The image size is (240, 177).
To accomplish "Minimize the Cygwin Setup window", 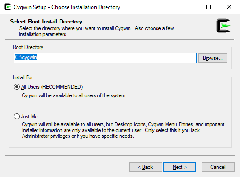I will 188,7.
